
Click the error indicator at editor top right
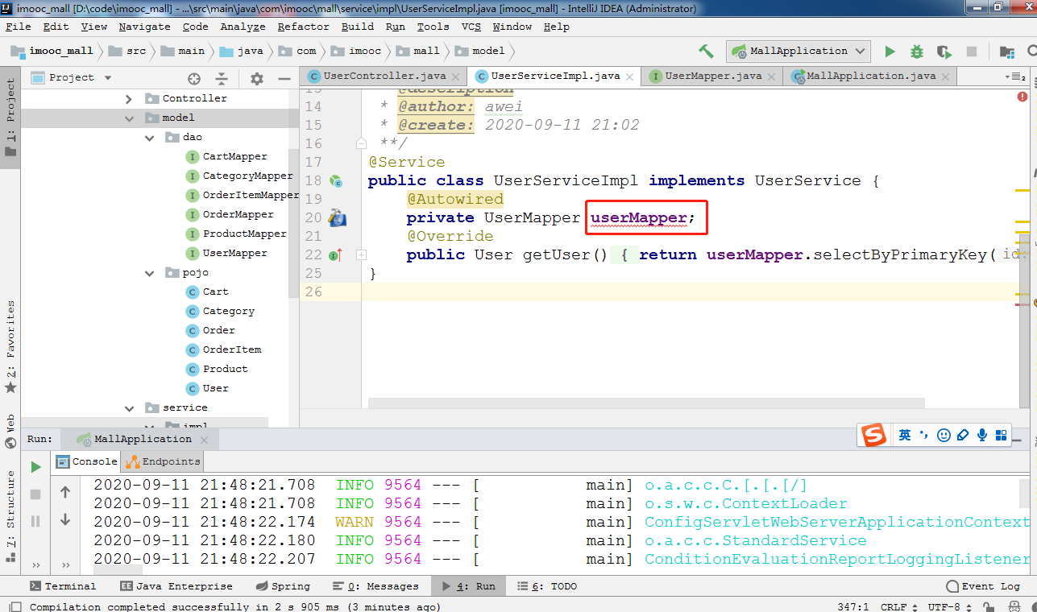coord(1022,96)
